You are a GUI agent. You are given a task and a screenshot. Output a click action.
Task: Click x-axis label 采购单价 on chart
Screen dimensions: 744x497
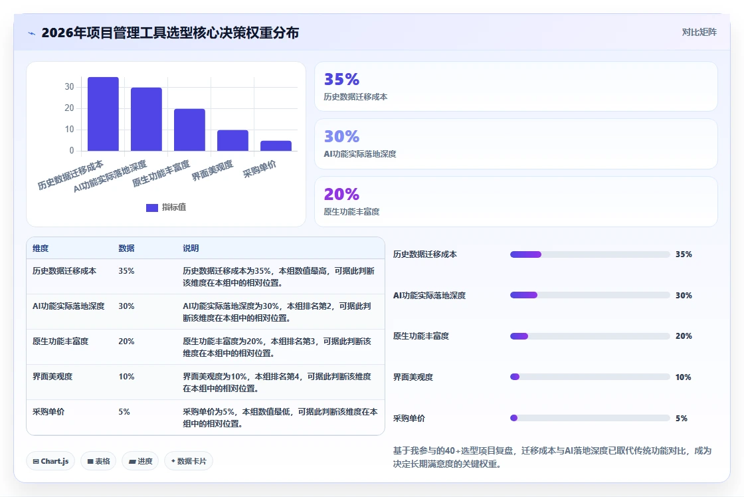pyautogui.click(x=260, y=169)
